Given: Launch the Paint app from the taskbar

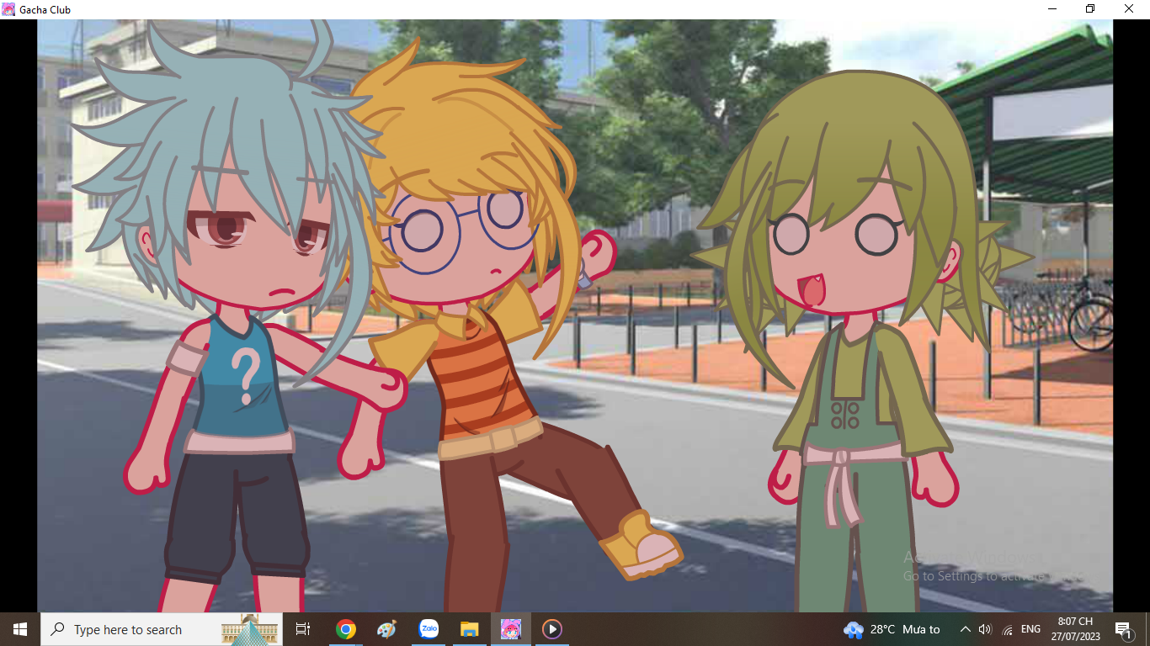Looking at the screenshot, I should tap(386, 629).
